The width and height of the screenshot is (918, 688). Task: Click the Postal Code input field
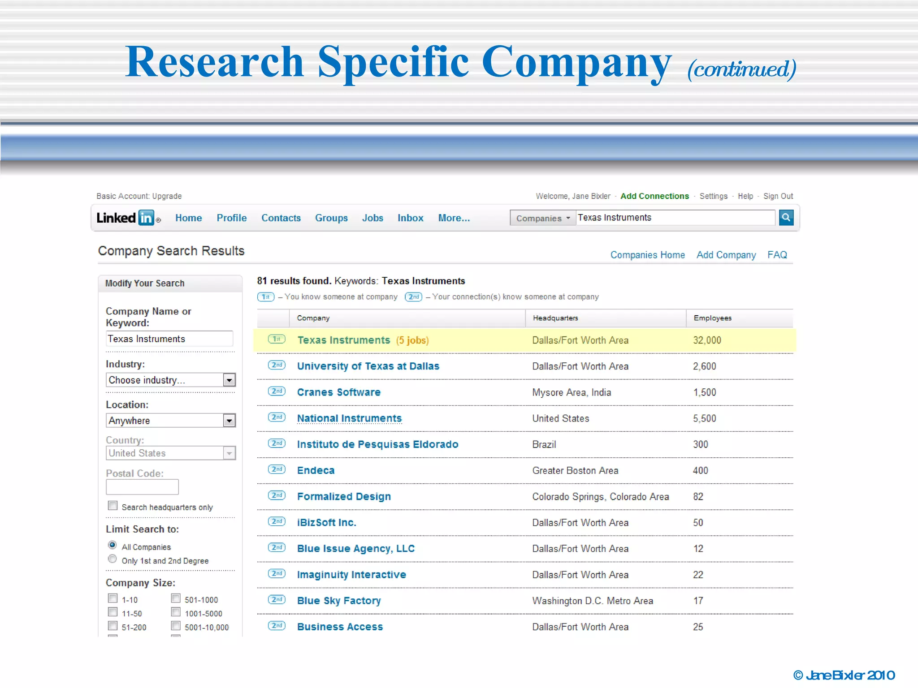[x=142, y=487]
